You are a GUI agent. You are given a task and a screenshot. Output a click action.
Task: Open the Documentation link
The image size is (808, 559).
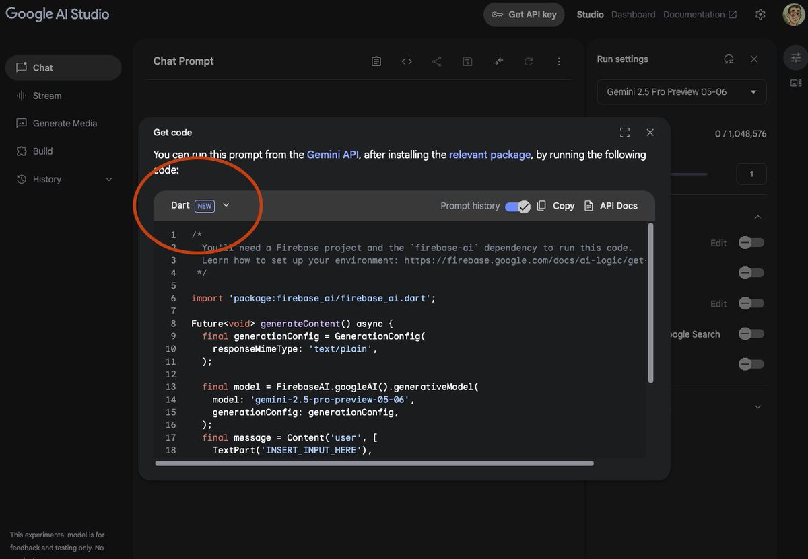point(700,15)
